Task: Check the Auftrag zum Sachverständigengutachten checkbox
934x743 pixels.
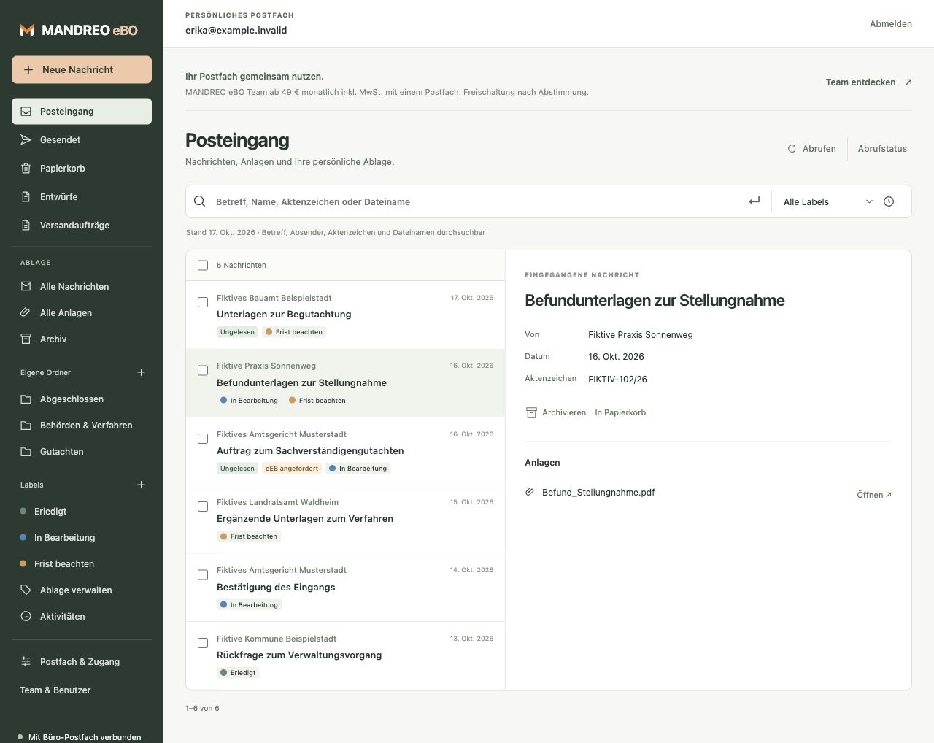Action: pos(203,439)
